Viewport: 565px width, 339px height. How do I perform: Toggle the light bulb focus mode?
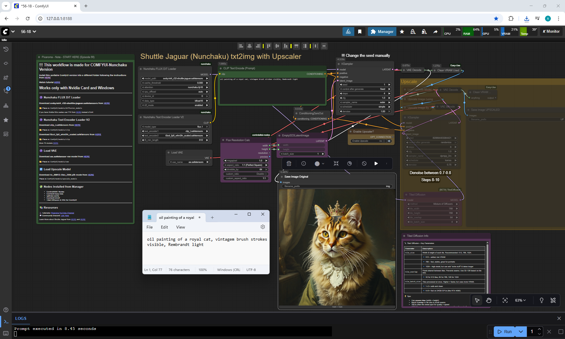(x=541, y=300)
